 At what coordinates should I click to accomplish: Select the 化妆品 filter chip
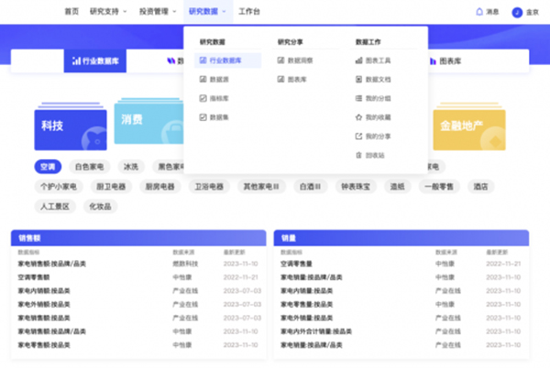pyautogui.click(x=99, y=207)
